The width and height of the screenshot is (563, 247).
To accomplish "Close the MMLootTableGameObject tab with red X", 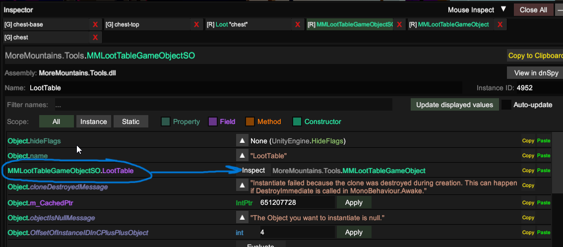I will [x=500, y=24].
